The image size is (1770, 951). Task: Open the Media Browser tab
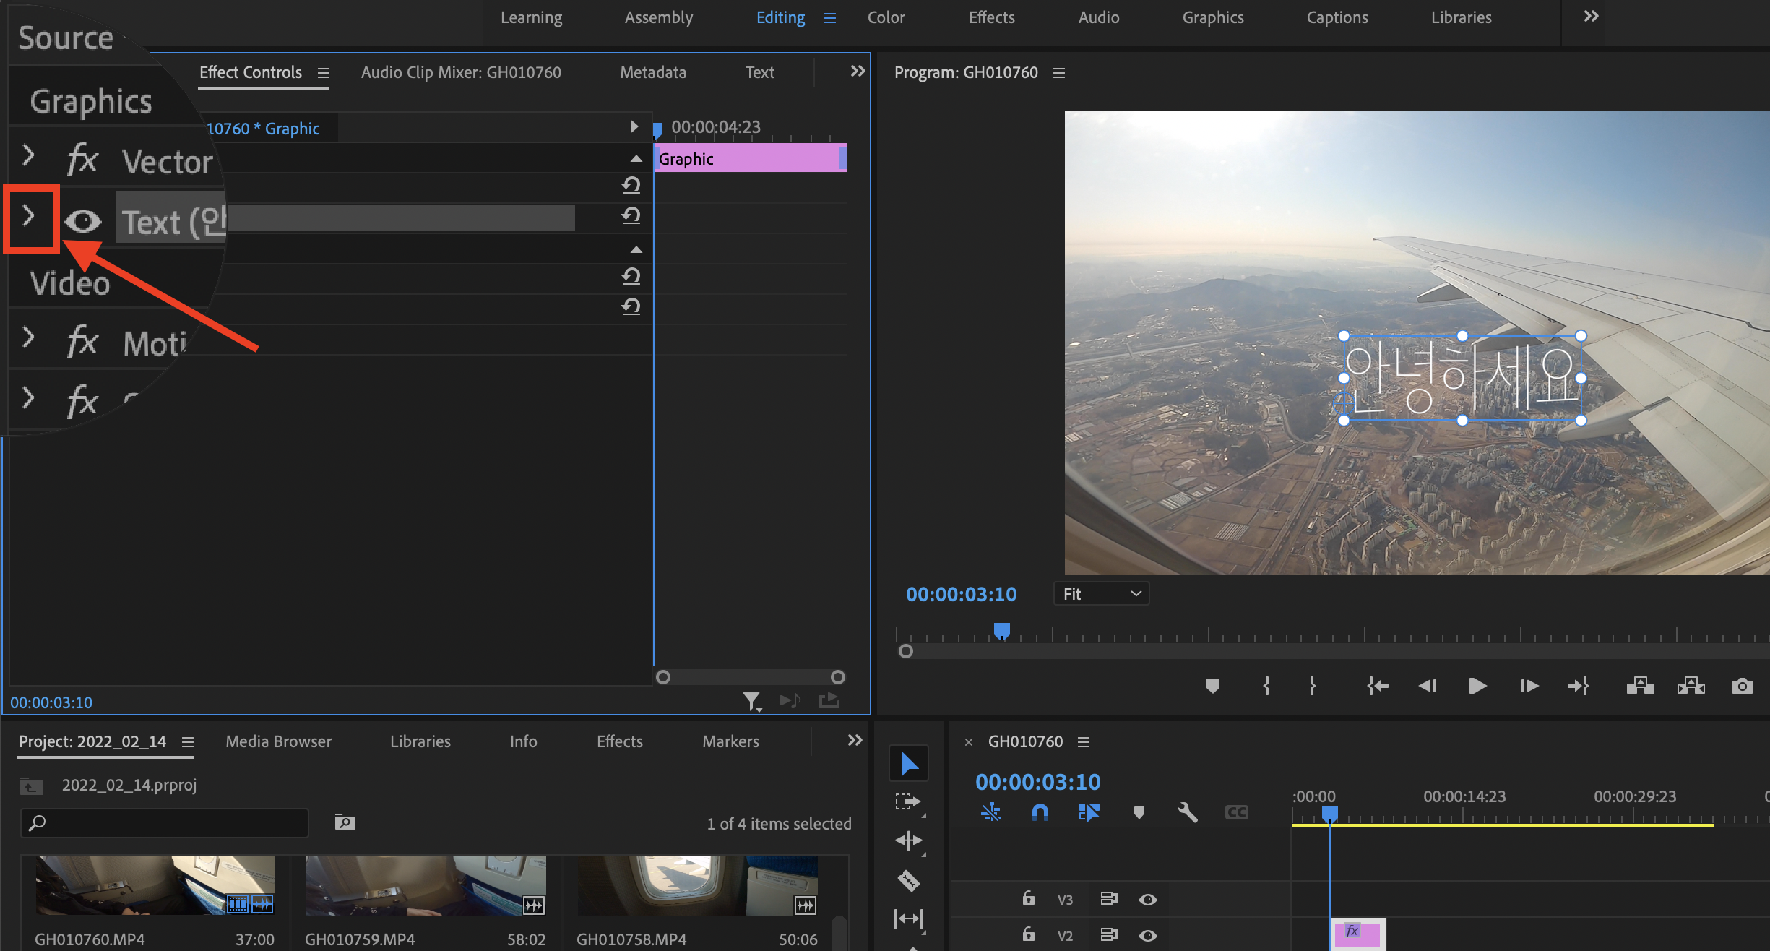pos(278,741)
